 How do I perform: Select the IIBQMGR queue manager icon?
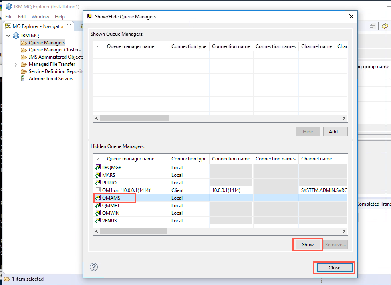click(98, 167)
